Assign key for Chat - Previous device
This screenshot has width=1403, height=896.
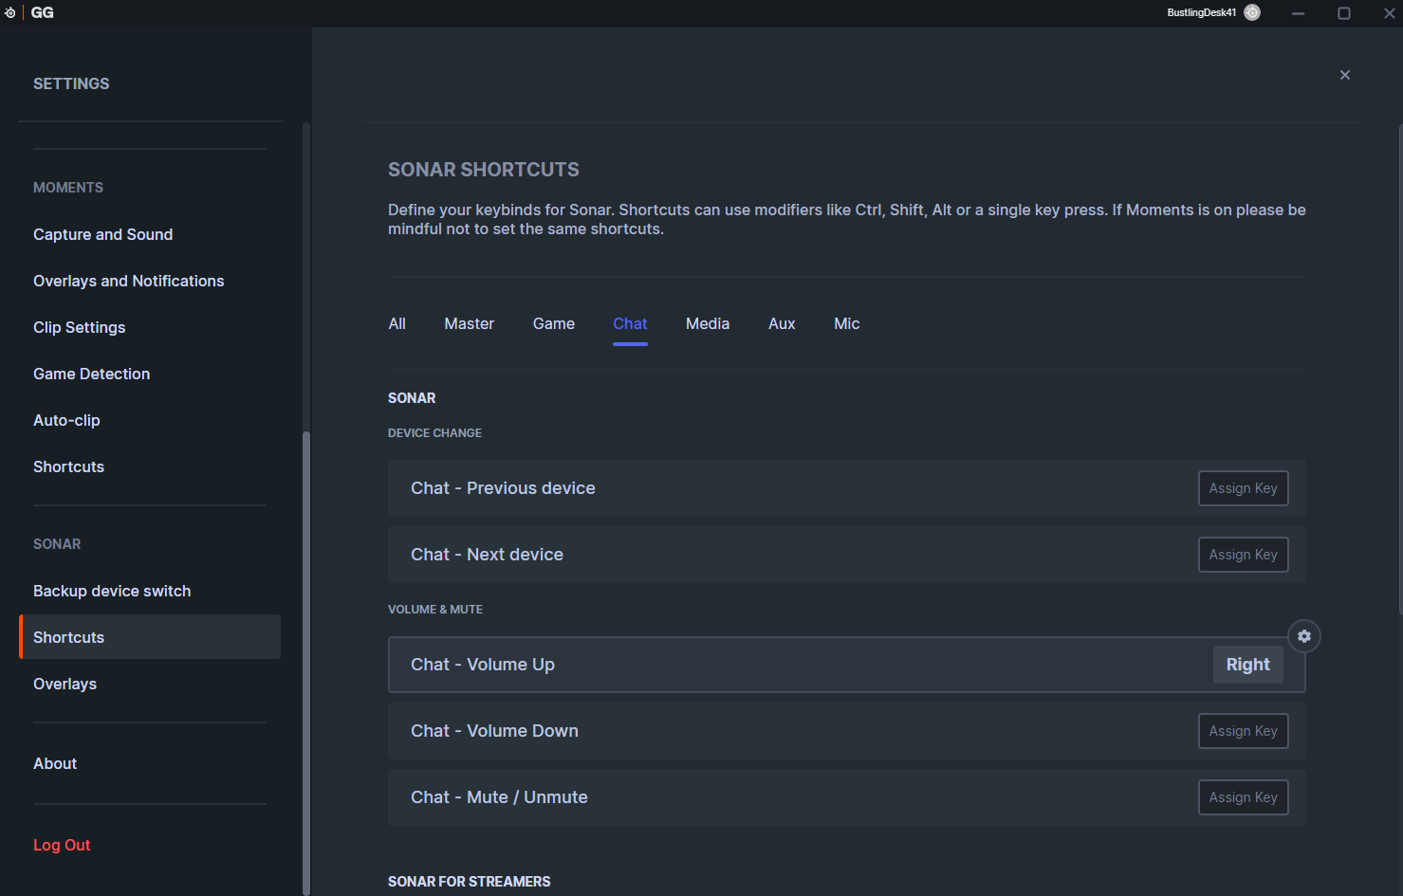pyautogui.click(x=1244, y=488)
